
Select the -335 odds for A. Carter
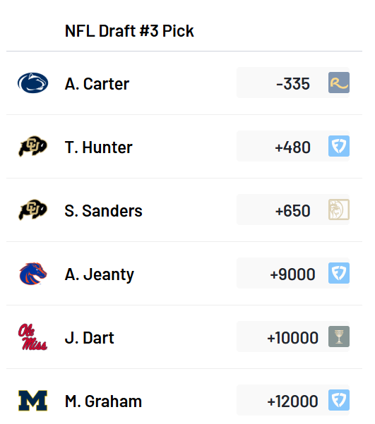[x=293, y=84]
